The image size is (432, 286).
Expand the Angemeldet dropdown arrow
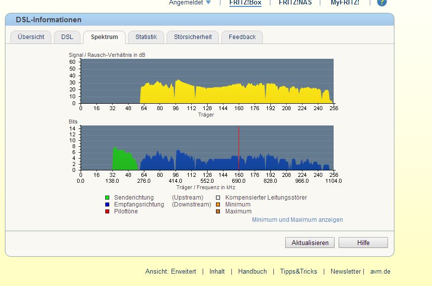[x=208, y=2]
